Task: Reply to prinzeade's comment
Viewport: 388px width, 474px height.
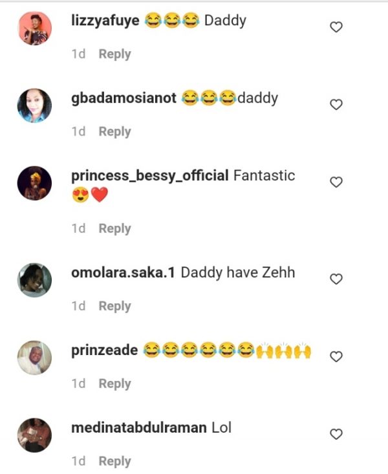Action: [114, 384]
